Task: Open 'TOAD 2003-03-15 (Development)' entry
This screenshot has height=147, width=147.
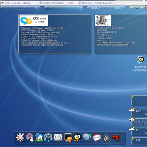Action: (112, 45)
